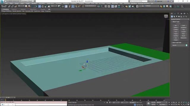Screen dimensions: 190x106
Task: Toggle Keyboard Shortcut Override
Action: (66, 6)
